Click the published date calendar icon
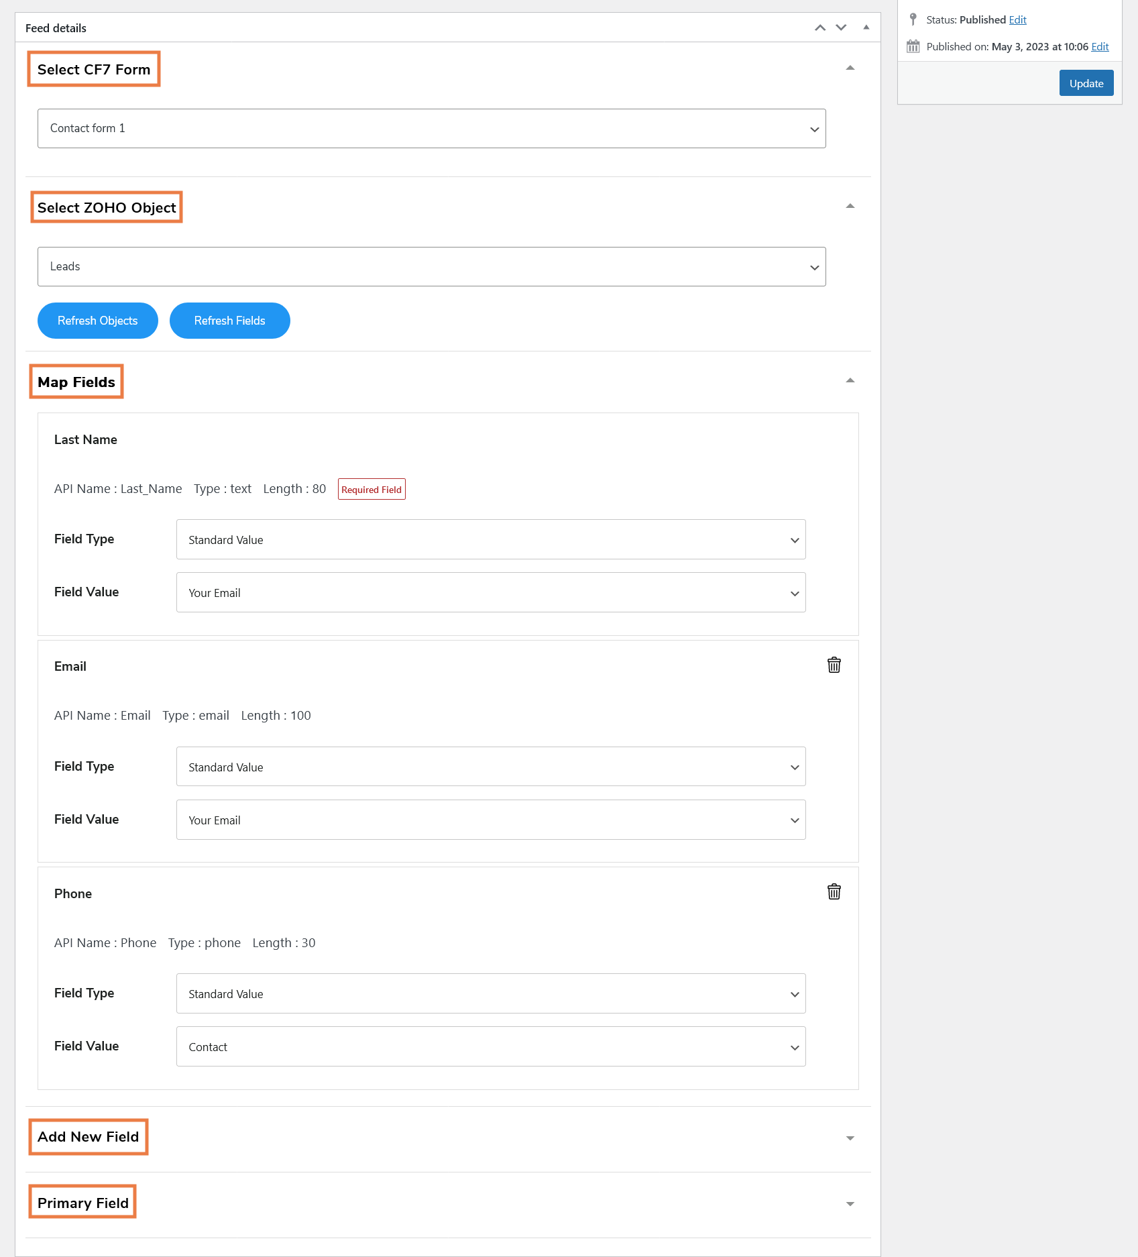The height and width of the screenshot is (1257, 1138). (x=913, y=46)
